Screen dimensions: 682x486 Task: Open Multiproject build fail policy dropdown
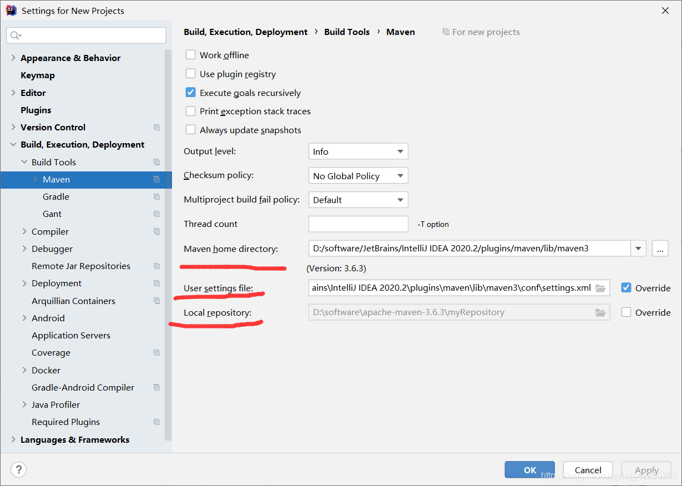pos(358,200)
